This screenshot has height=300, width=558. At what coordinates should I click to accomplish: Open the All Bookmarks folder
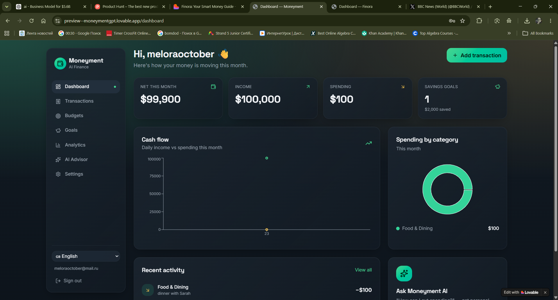pyautogui.click(x=538, y=33)
